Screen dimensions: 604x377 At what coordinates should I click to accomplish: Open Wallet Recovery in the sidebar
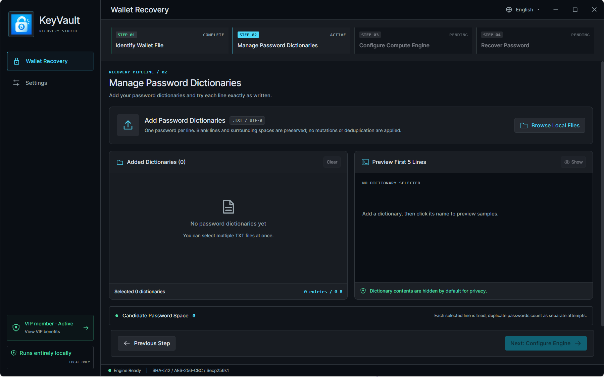[x=50, y=61]
